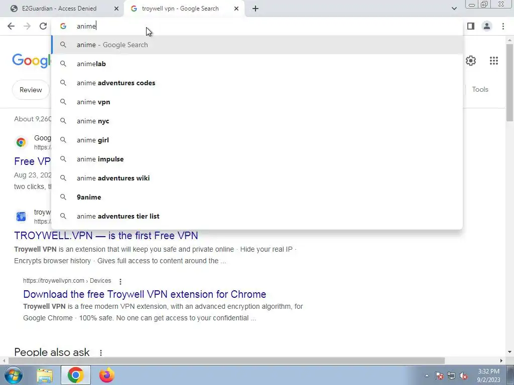Click the Chrome taskbar icon
This screenshot has width=514, height=385.
(75, 375)
